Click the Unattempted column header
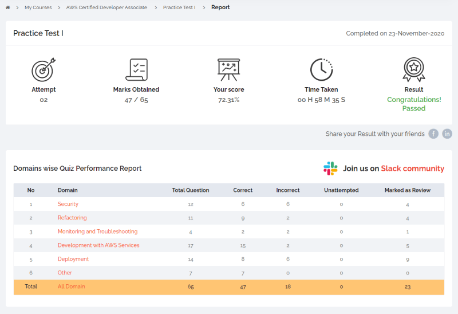 point(341,190)
